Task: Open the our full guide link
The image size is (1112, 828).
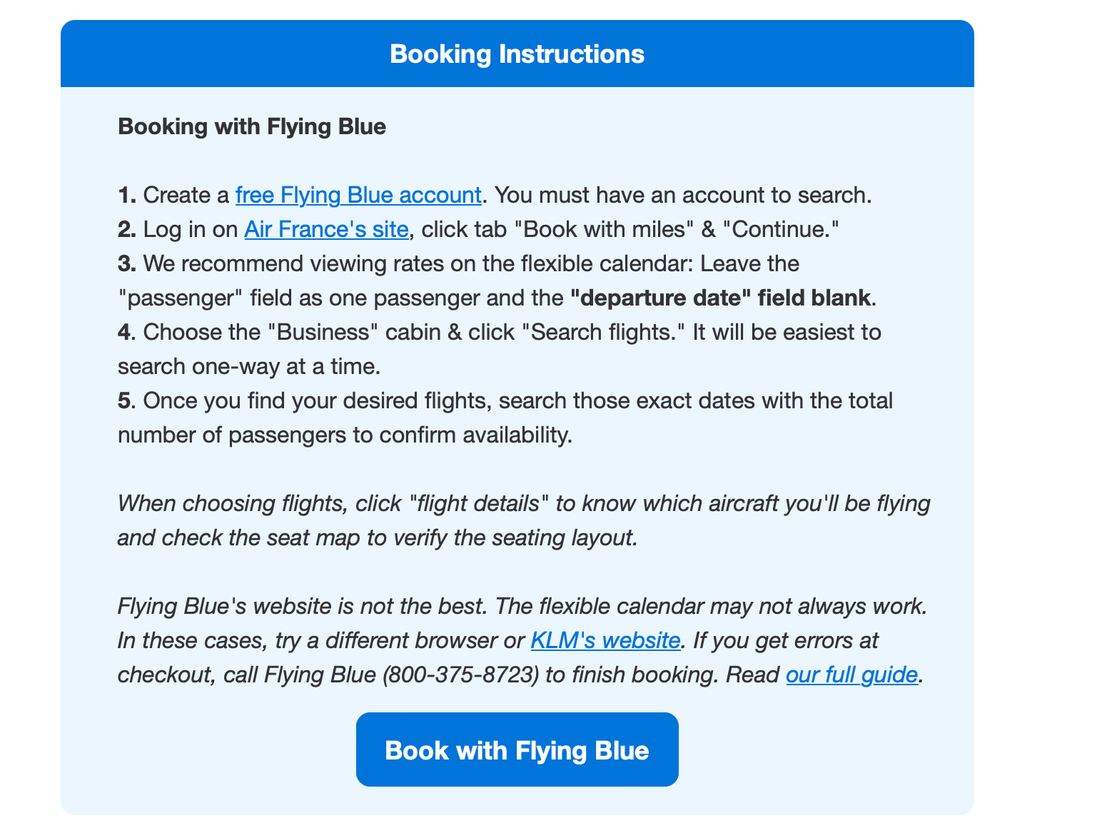Action: [x=851, y=675]
